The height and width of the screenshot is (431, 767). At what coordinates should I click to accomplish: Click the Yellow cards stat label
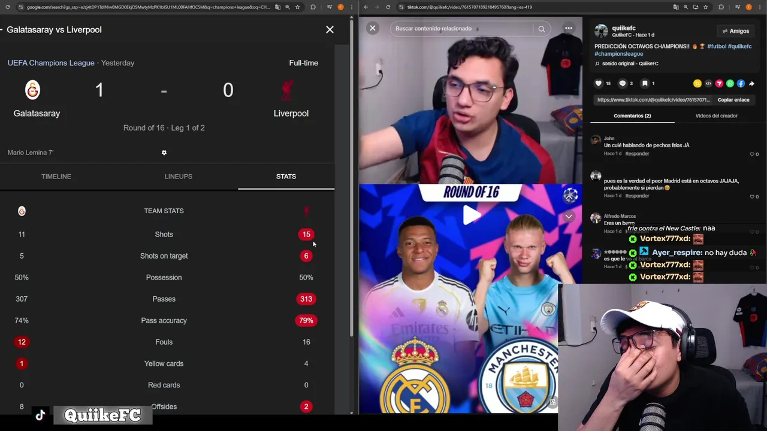pyautogui.click(x=164, y=364)
